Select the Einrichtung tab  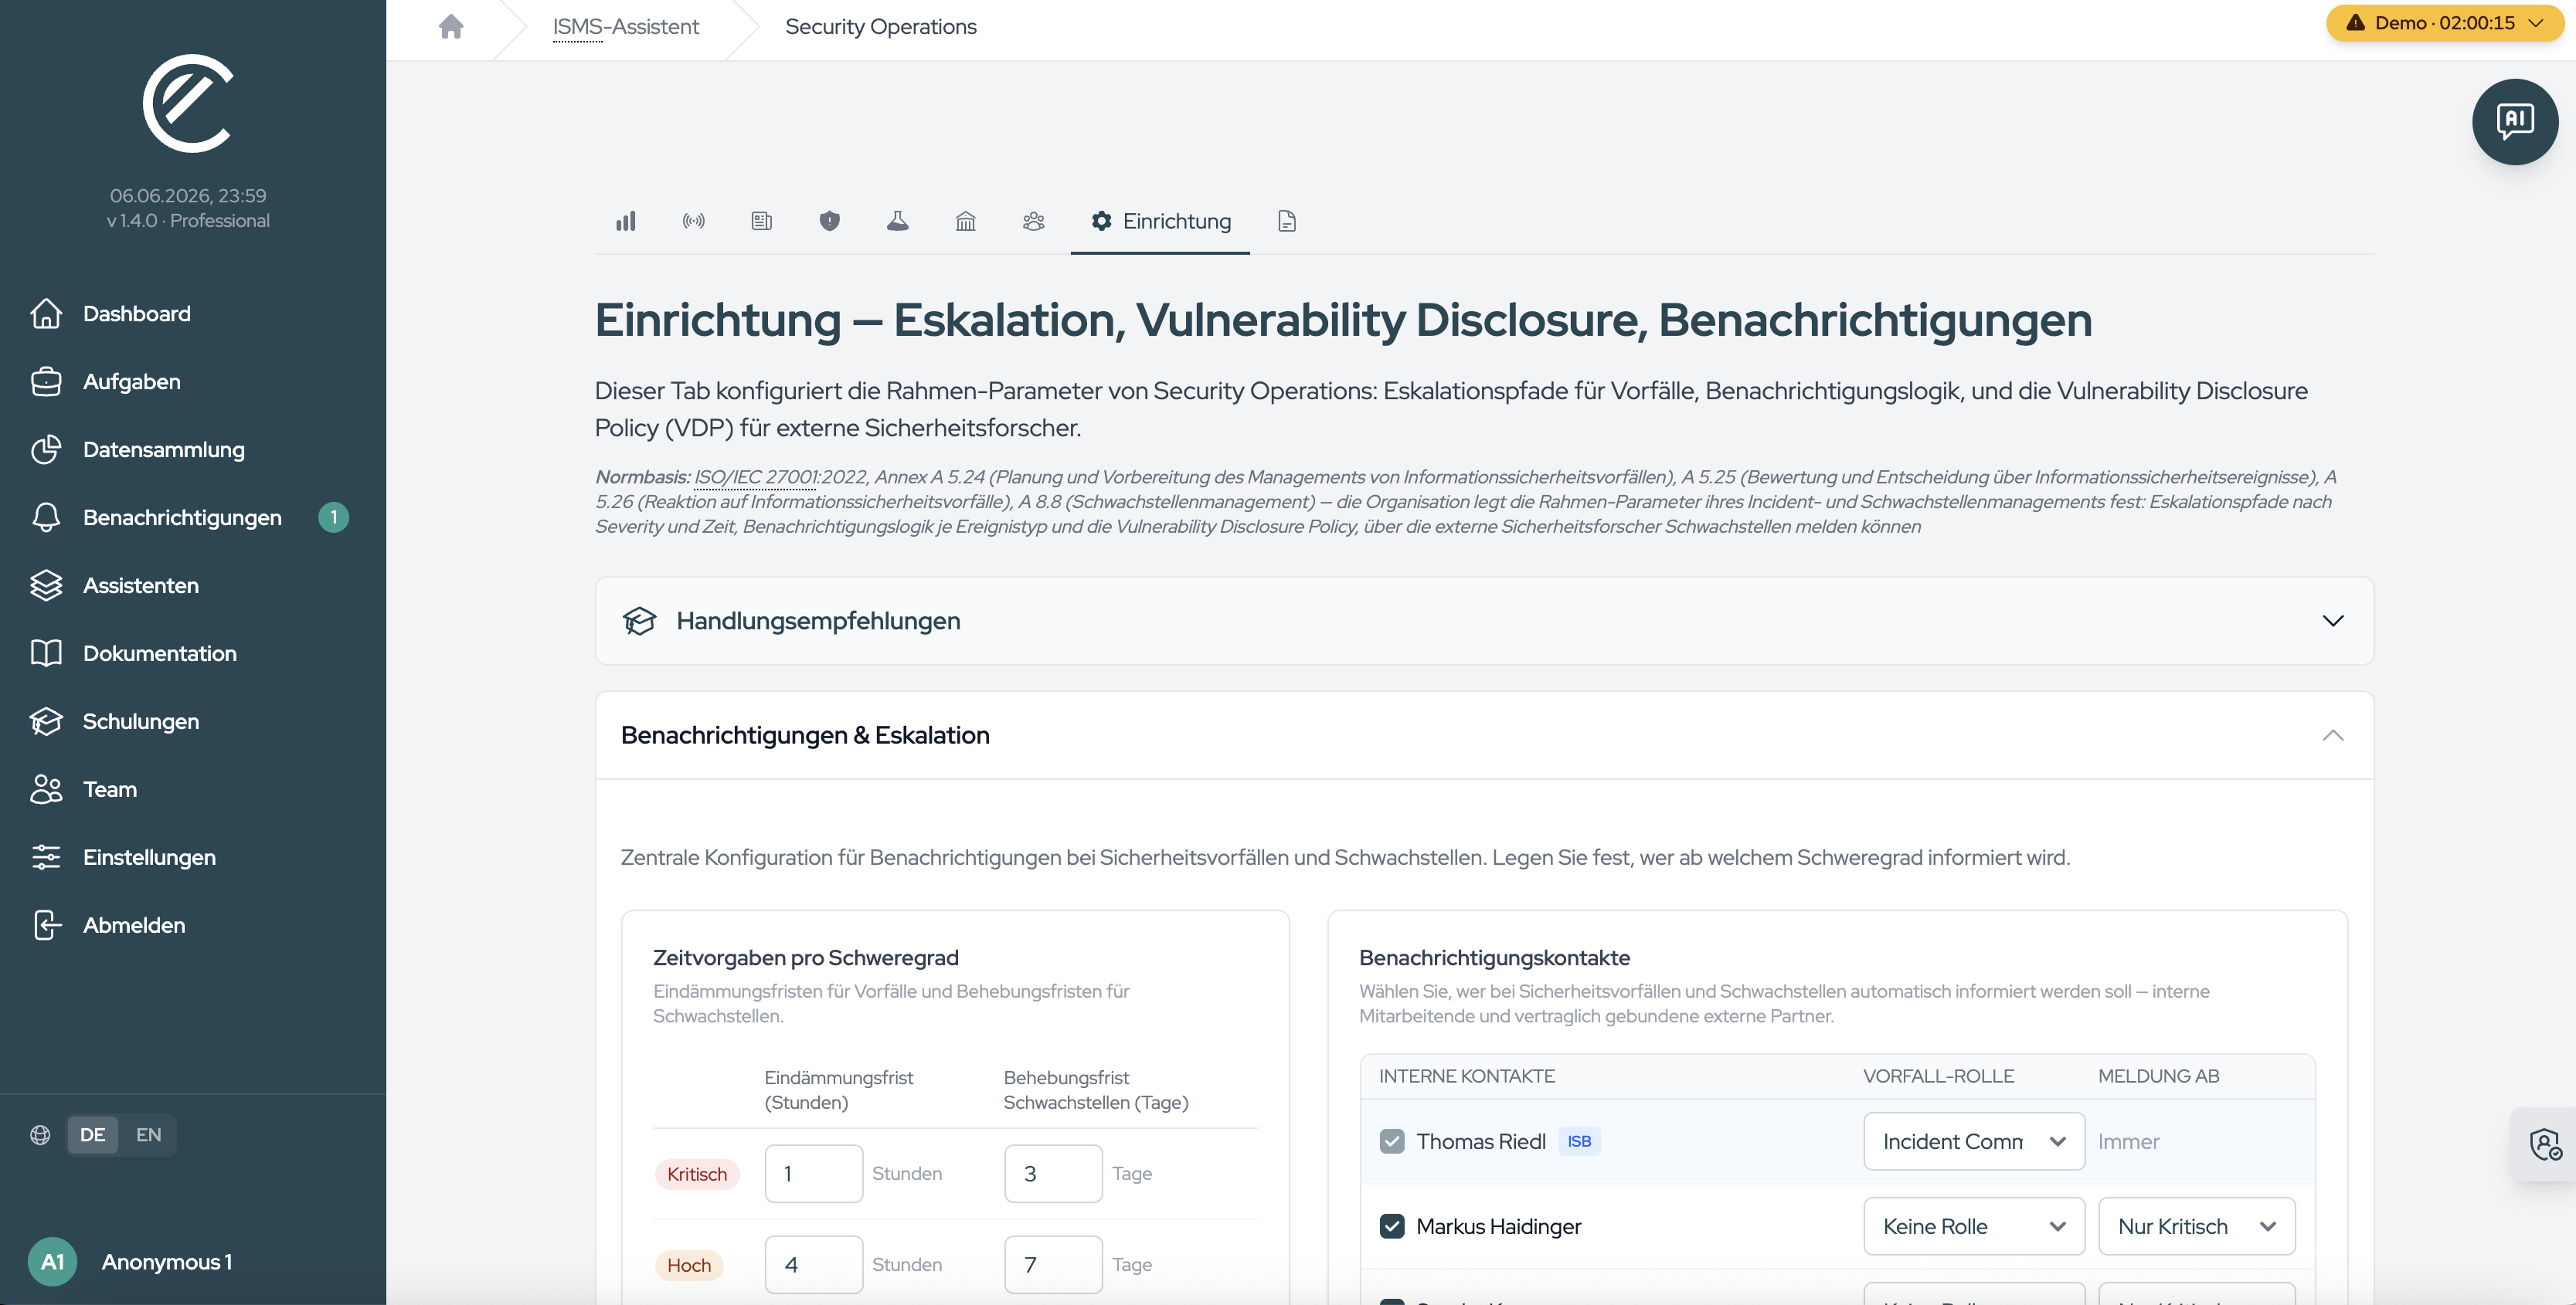1160,221
